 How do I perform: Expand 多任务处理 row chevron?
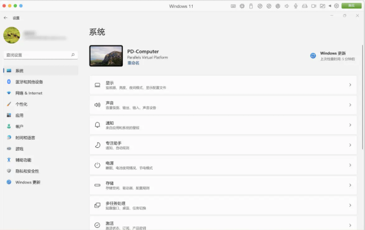[x=350, y=205]
